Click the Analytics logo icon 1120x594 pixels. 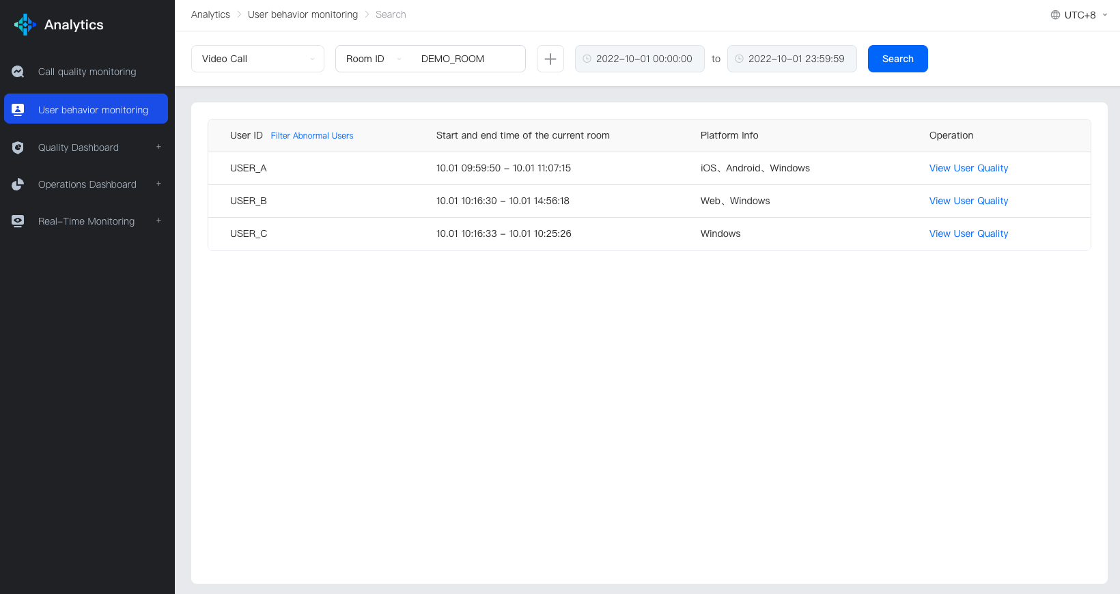tap(25, 25)
